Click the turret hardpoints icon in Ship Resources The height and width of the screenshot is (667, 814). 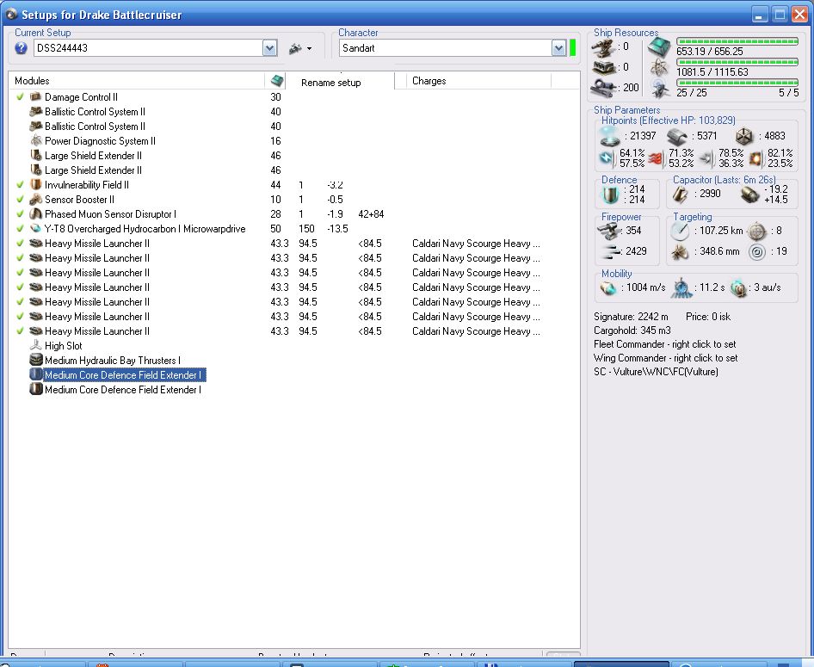(x=603, y=48)
